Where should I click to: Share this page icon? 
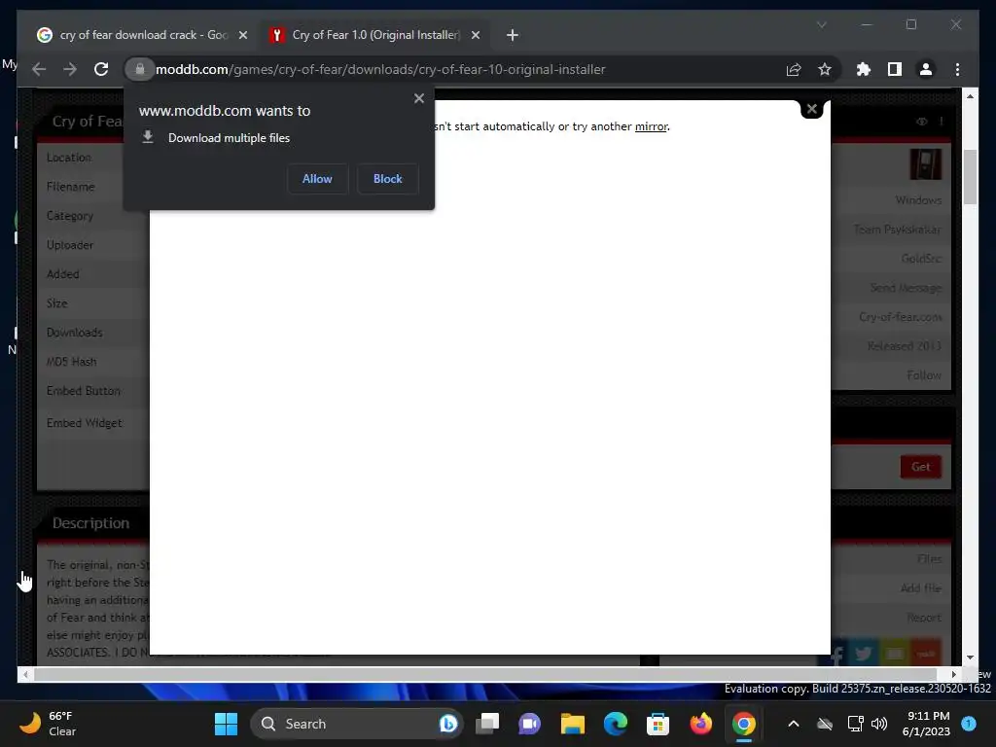pos(794,69)
